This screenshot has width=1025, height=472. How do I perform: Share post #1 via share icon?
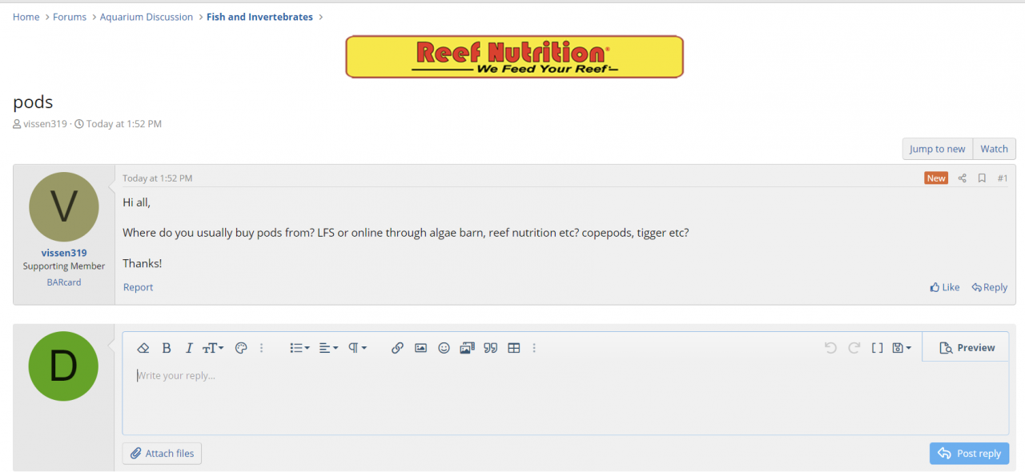963,178
